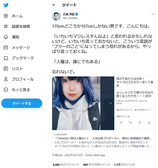The height and width of the screenshot is (168, 158).
Task: Open 乙武洋匡 profile avatar
Action: (x=56, y=16)
